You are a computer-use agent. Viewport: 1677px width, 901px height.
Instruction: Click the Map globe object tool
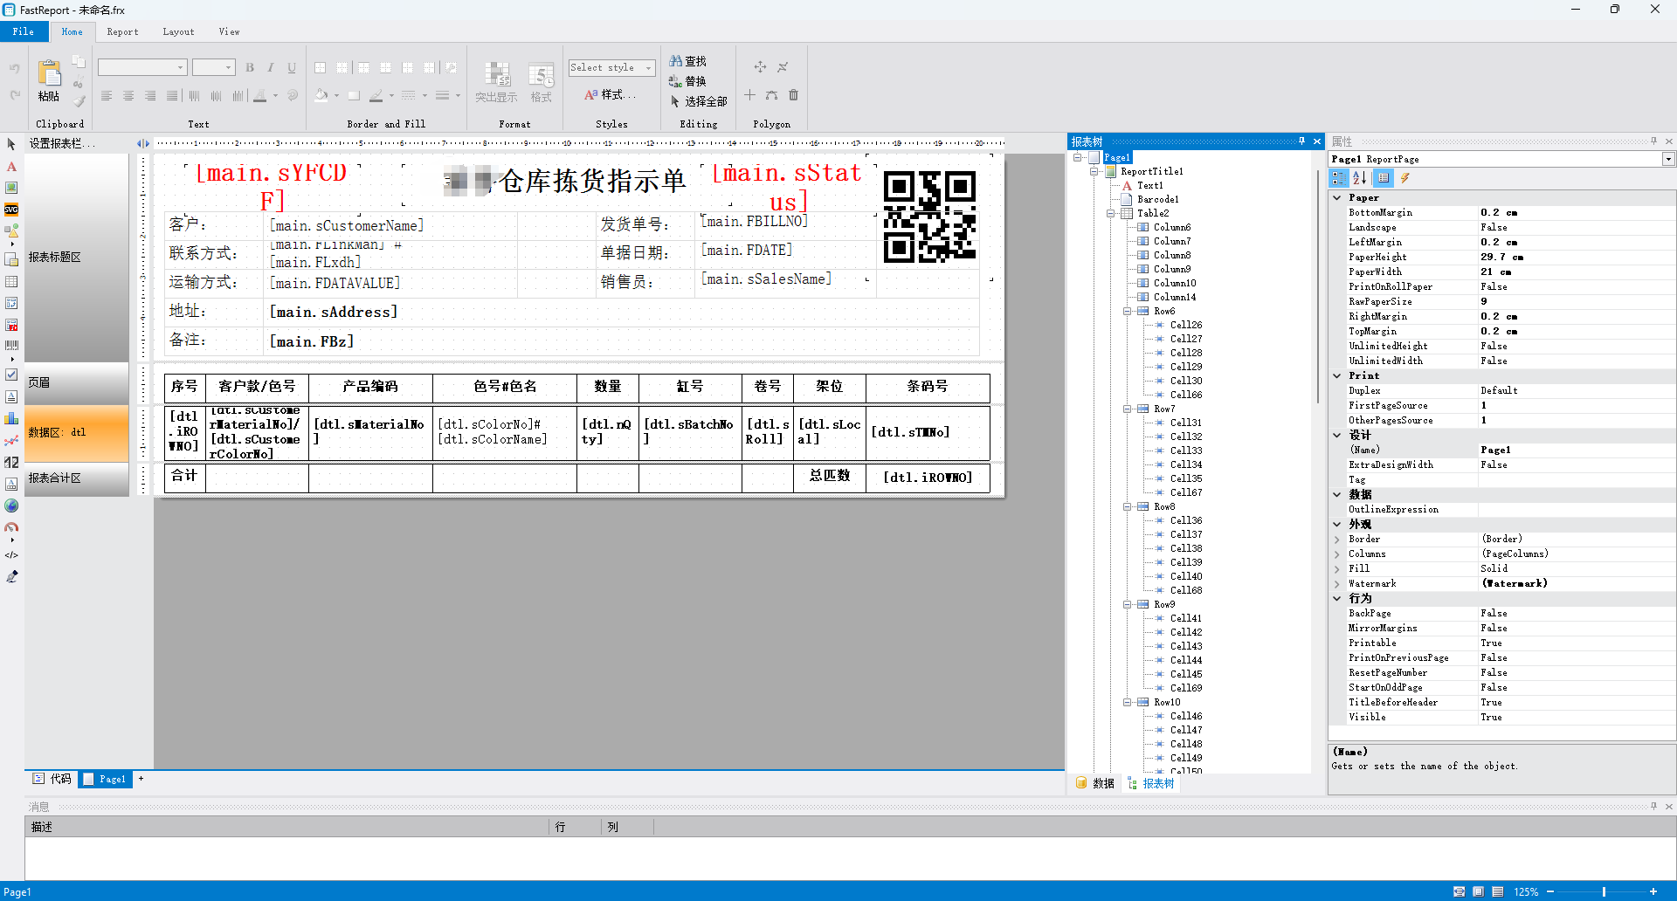(11, 506)
